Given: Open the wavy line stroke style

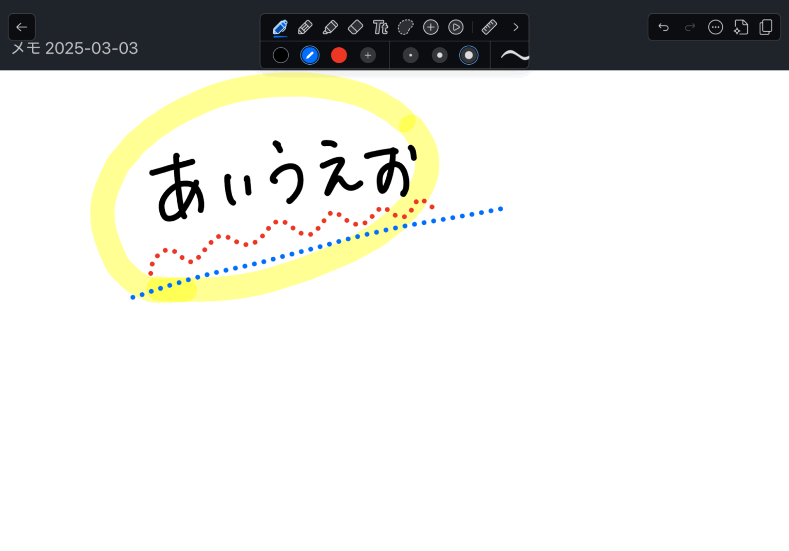Looking at the screenshot, I should pyautogui.click(x=514, y=55).
